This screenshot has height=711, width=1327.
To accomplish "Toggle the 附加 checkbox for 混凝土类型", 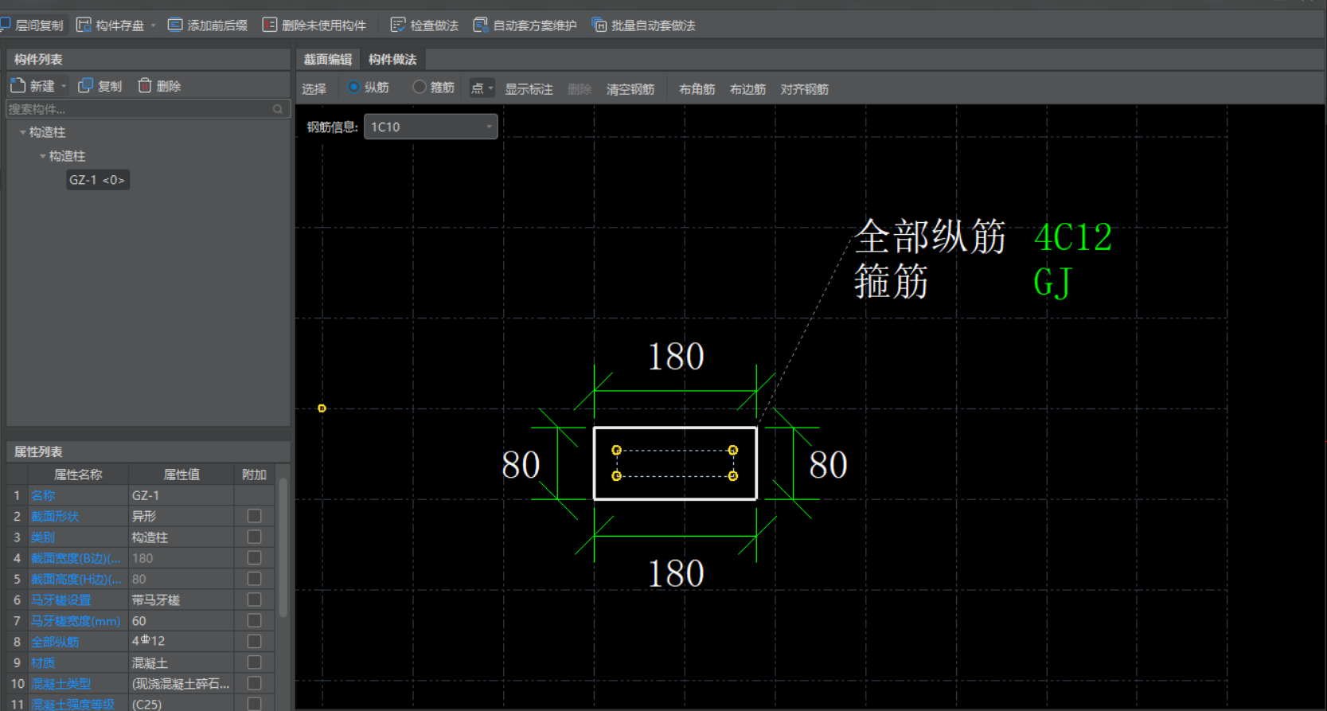I will (255, 683).
